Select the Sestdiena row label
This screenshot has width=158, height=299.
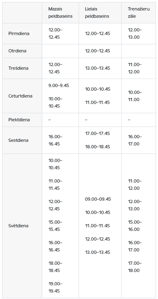tap(18, 140)
